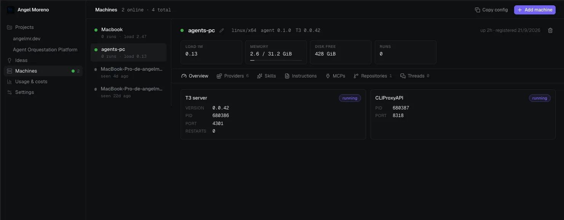
Task: Click the T3 server running badge
Action: (350, 98)
